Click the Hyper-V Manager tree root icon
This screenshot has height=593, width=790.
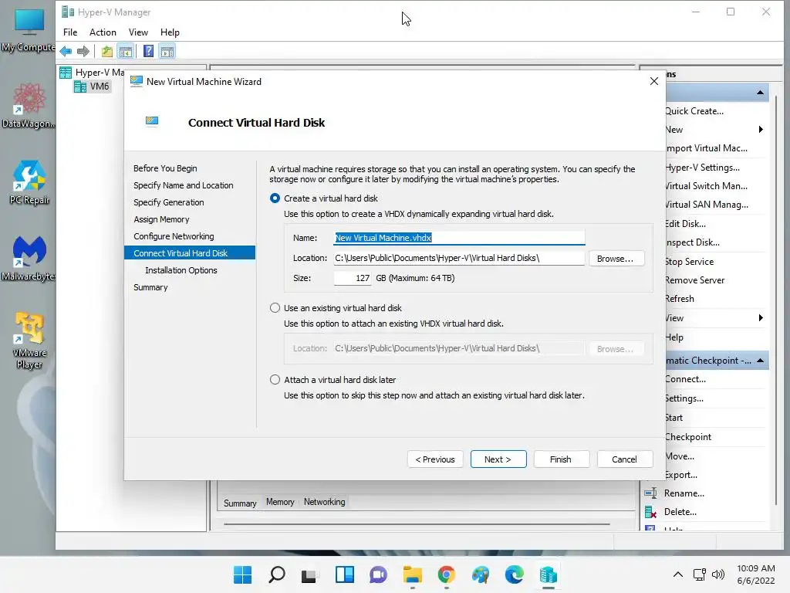[x=66, y=73]
